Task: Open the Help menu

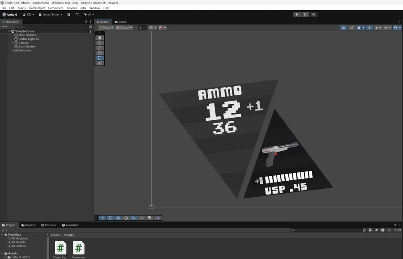Action: [107, 8]
